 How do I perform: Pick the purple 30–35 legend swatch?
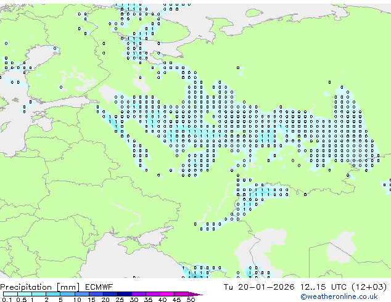[x=139, y=294]
